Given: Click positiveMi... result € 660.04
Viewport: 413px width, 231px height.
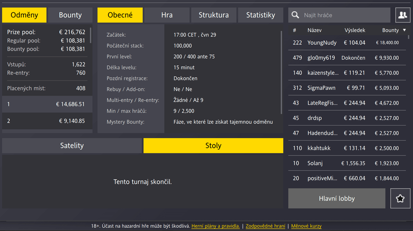Looking at the screenshot, I should (355, 178).
